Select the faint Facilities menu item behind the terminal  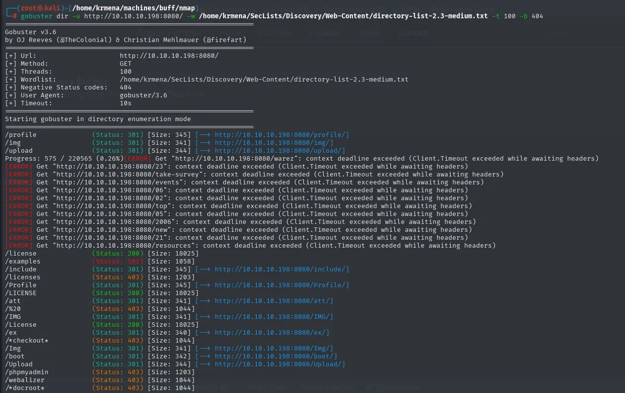point(325,33)
